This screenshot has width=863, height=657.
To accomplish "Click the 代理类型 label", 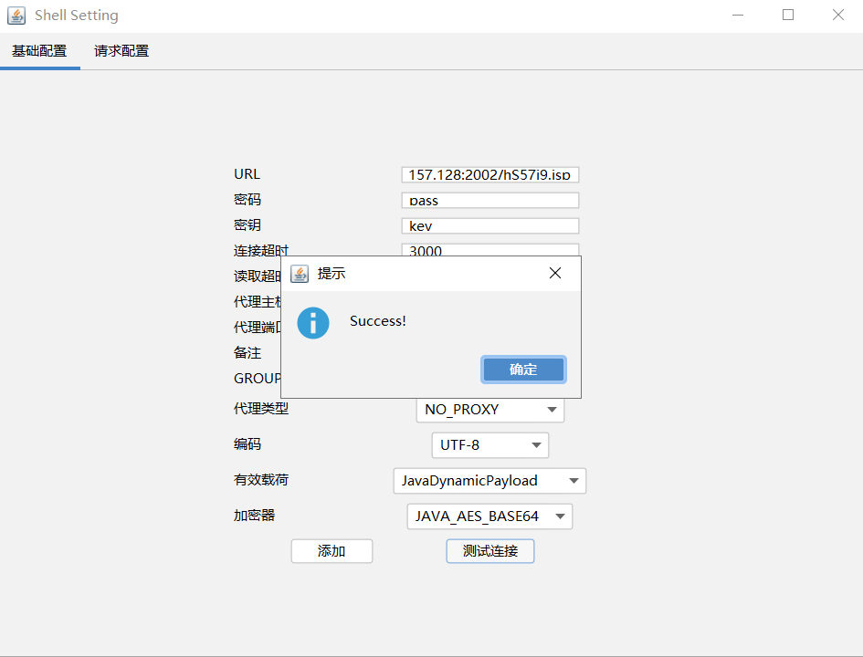I will [x=261, y=409].
